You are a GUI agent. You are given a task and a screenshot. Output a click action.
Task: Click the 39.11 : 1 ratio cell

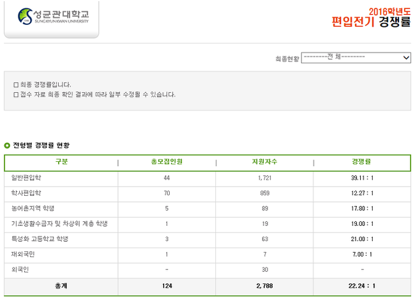pyautogui.click(x=362, y=178)
